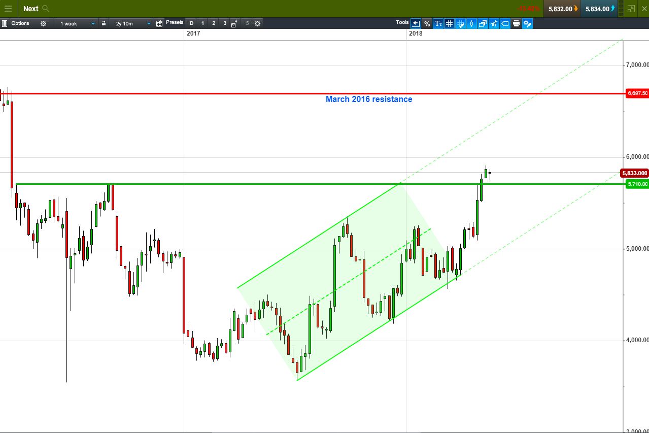
Task: Click the 5,834.00 buy price button
Action: 600,9
